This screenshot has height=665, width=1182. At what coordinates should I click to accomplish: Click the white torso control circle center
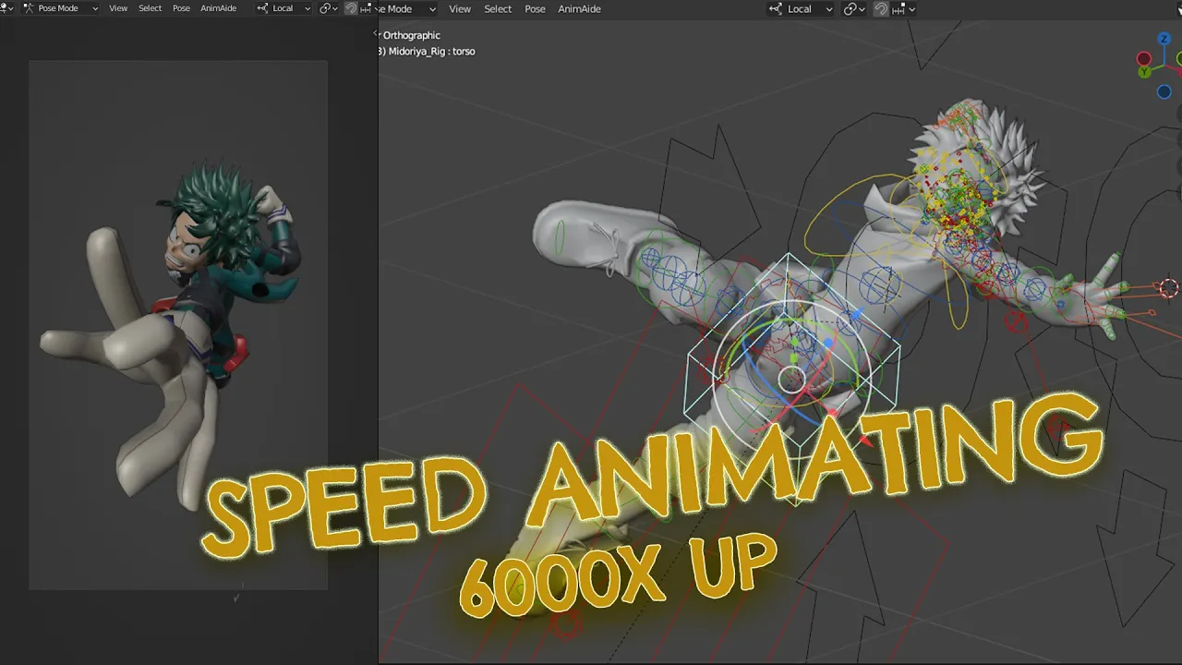pos(792,378)
